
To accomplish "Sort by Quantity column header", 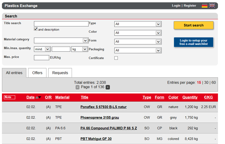I will [190, 97].
